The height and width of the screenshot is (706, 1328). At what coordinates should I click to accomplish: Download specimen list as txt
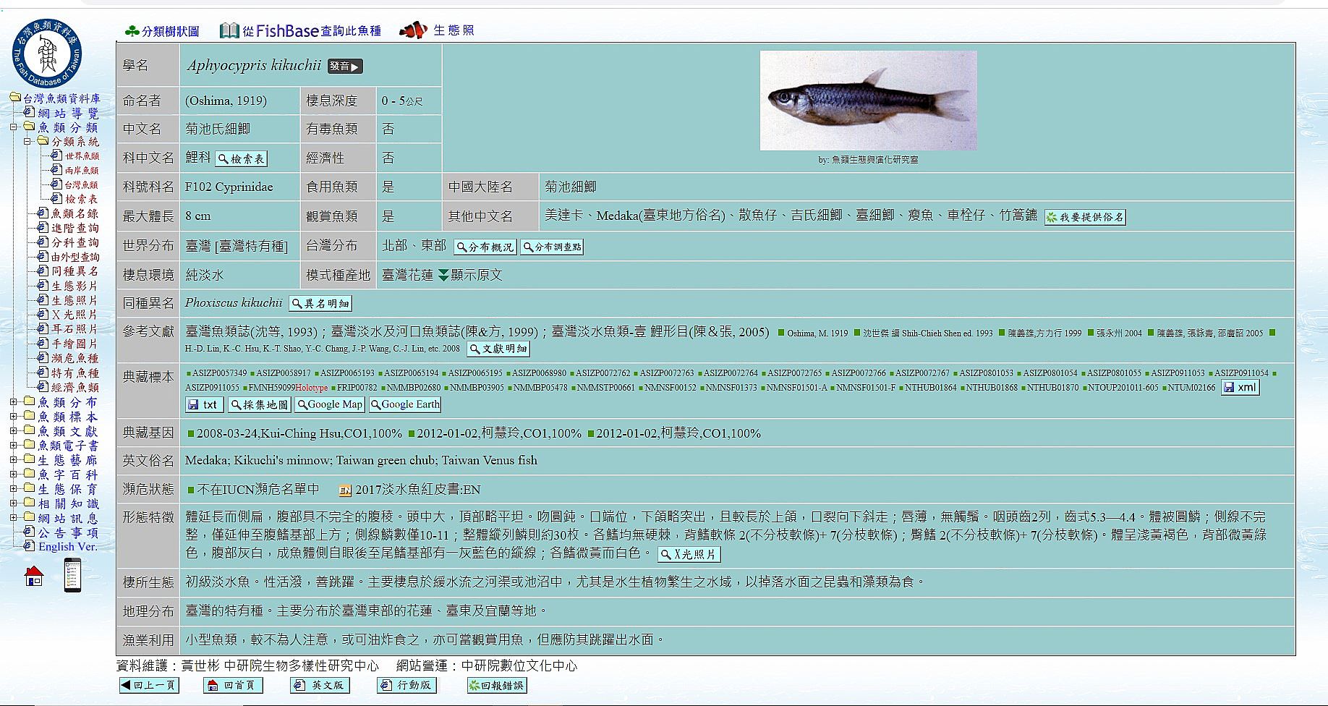[x=203, y=404]
